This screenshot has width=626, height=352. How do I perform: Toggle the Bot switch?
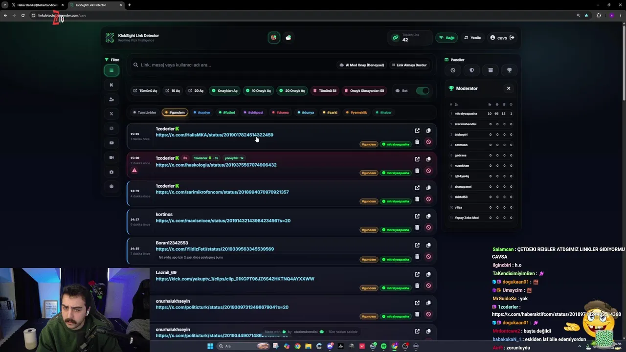coord(423,90)
